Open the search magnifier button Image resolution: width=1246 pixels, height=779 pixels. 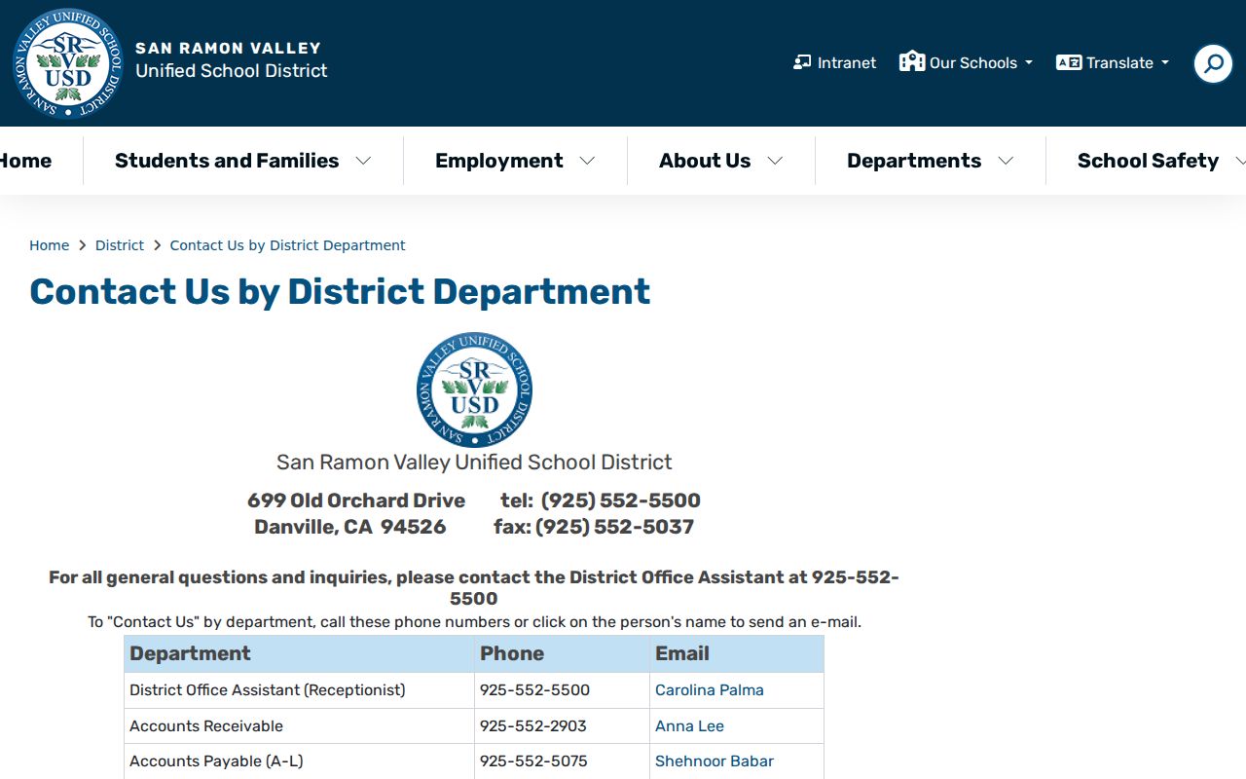point(1213,64)
